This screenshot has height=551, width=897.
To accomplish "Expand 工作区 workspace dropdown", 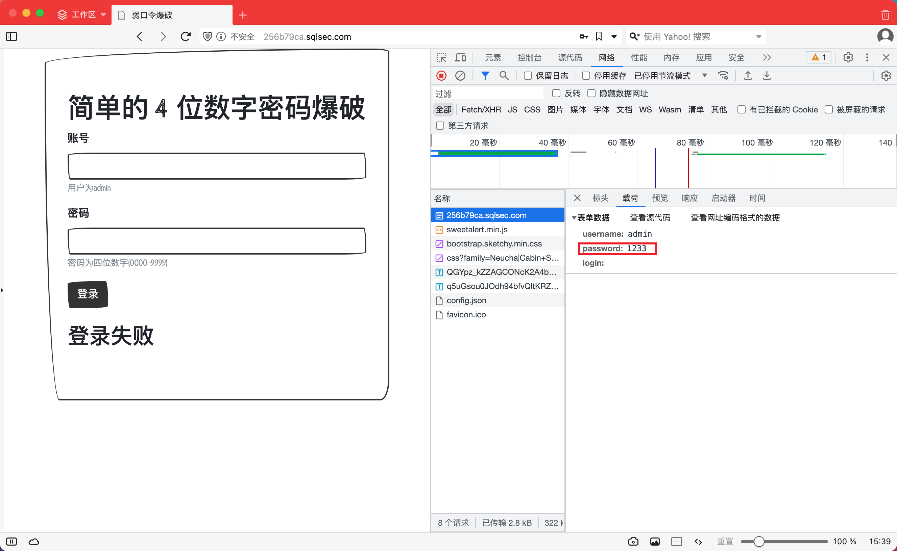I will pos(103,15).
